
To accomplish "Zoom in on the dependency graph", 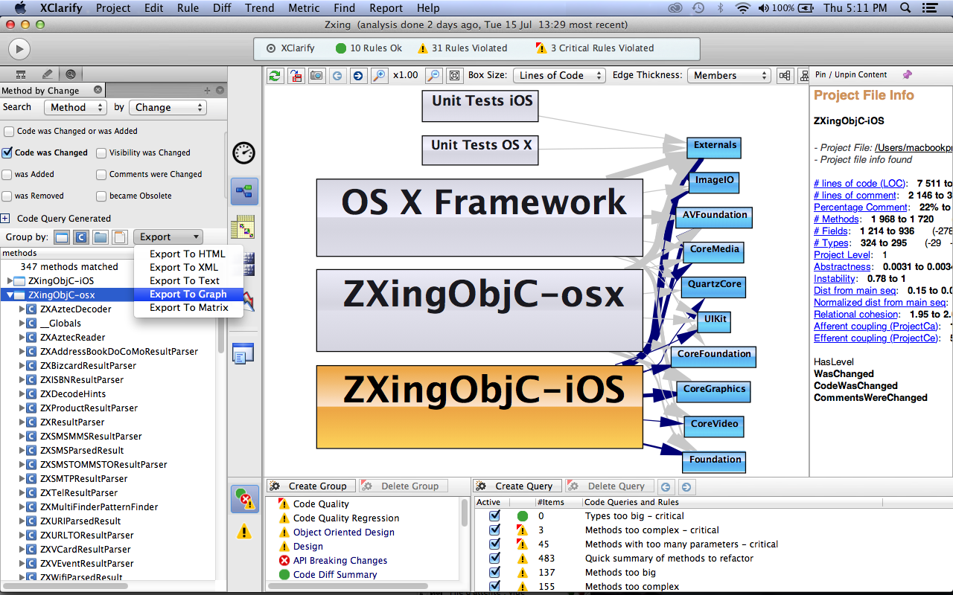I will (380, 75).
